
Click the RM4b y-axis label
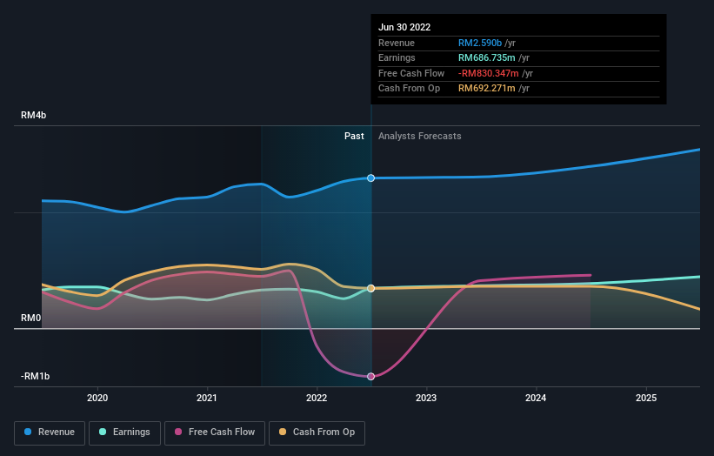(x=34, y=115)
